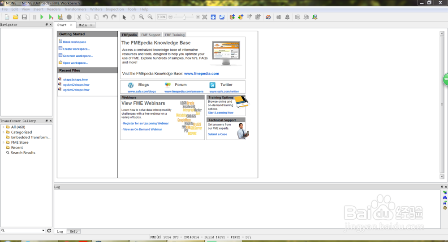Close the Start tab
448x242 pixels.
click(x=71, y=25)
